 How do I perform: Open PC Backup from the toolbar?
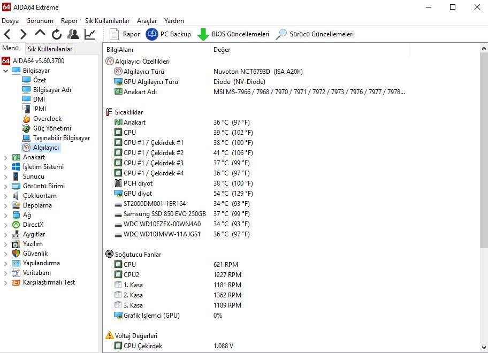[169, 34]
